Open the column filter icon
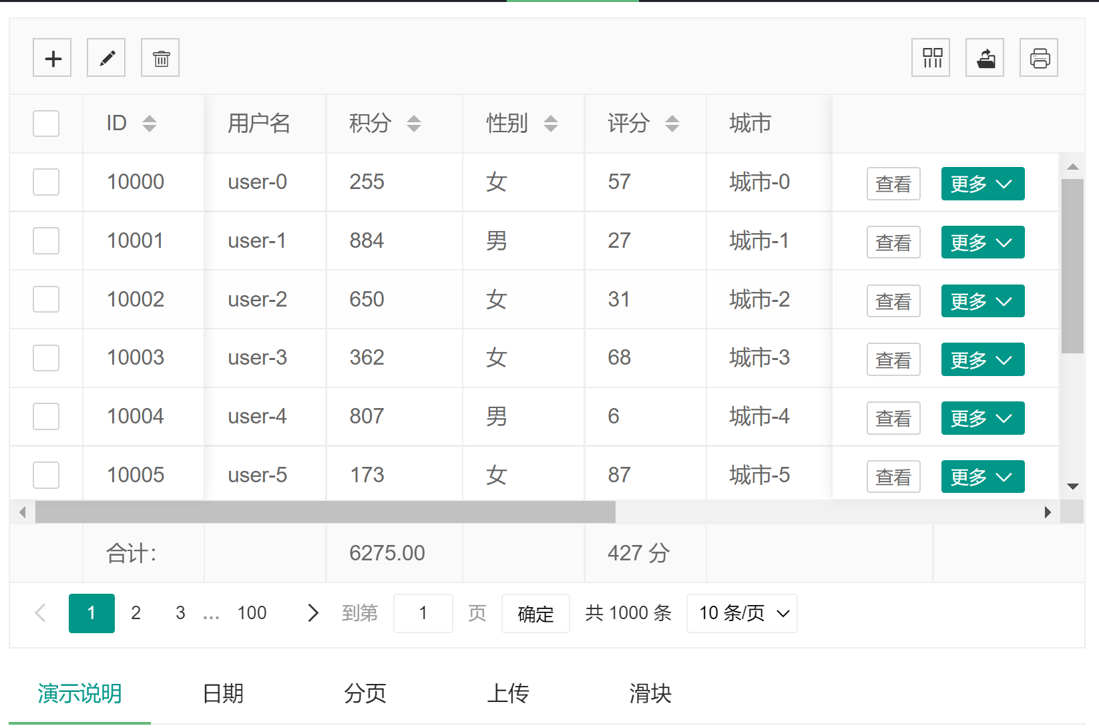 pyautogui.click(x=931, y=57)
